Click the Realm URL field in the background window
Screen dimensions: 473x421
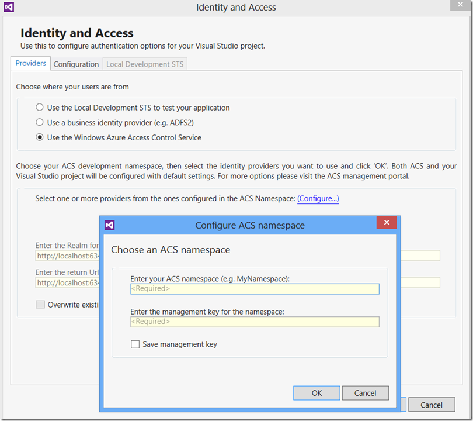click(x=67, y=256)
